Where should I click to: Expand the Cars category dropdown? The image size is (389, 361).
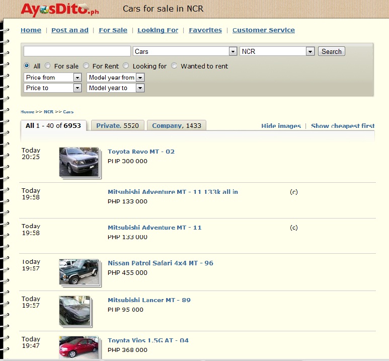[x=185, y=51]
